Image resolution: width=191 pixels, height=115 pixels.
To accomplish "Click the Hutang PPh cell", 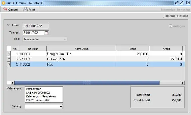I will 81,59.
